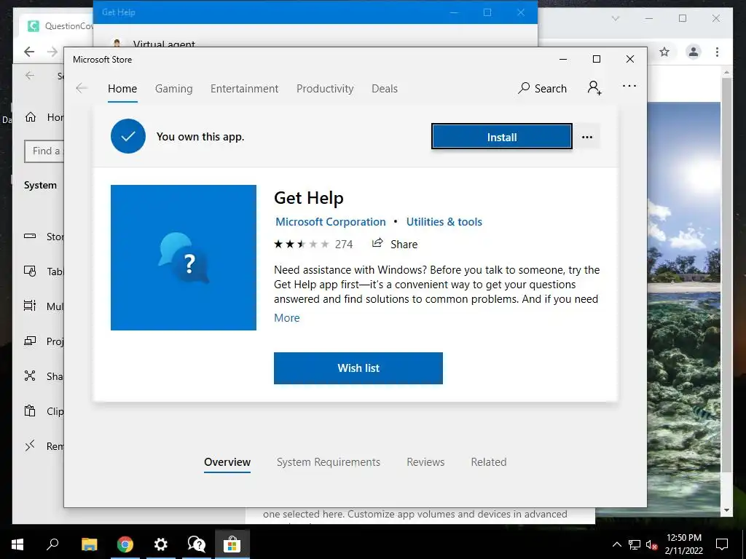Open the notification center icon
Viewport: 746px width, 559px height.
click(x=722, y=544)
